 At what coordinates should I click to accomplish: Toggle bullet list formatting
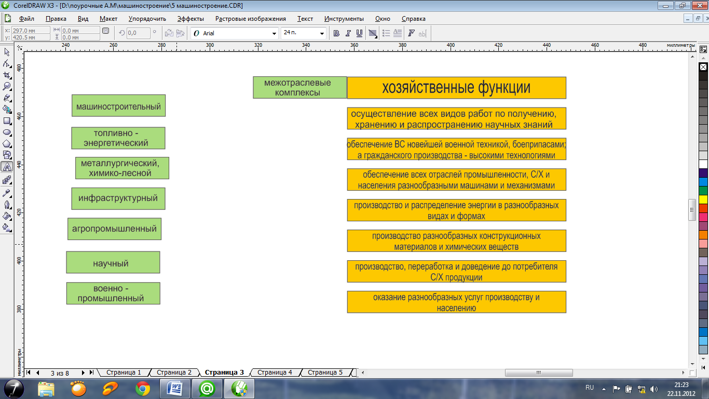[386, 33]
